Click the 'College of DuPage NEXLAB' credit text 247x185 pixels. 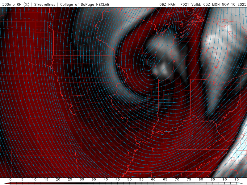coord(85,4)
